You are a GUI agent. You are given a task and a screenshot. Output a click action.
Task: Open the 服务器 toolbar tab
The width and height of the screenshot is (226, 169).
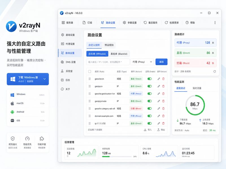67,23
